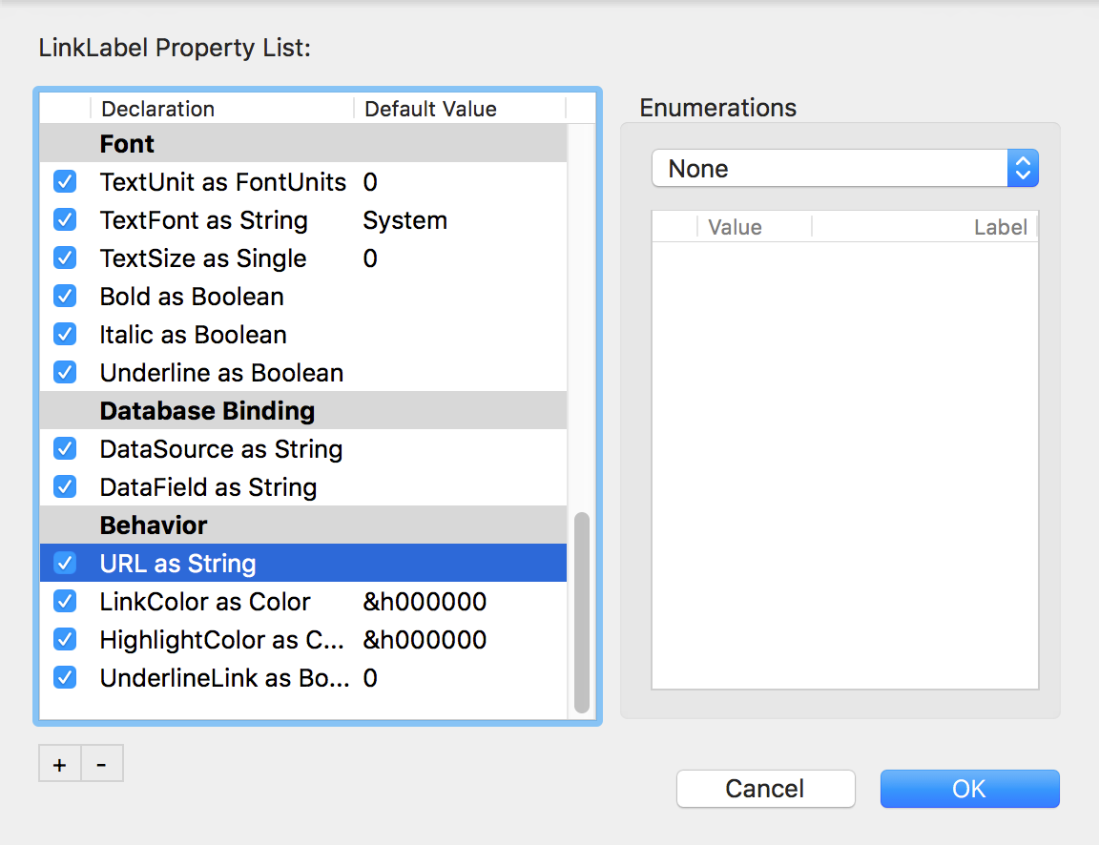This screenshot has width=1099, height=845.
Task: Select the Value column header under Enumerations
Action: pos(736,227)
